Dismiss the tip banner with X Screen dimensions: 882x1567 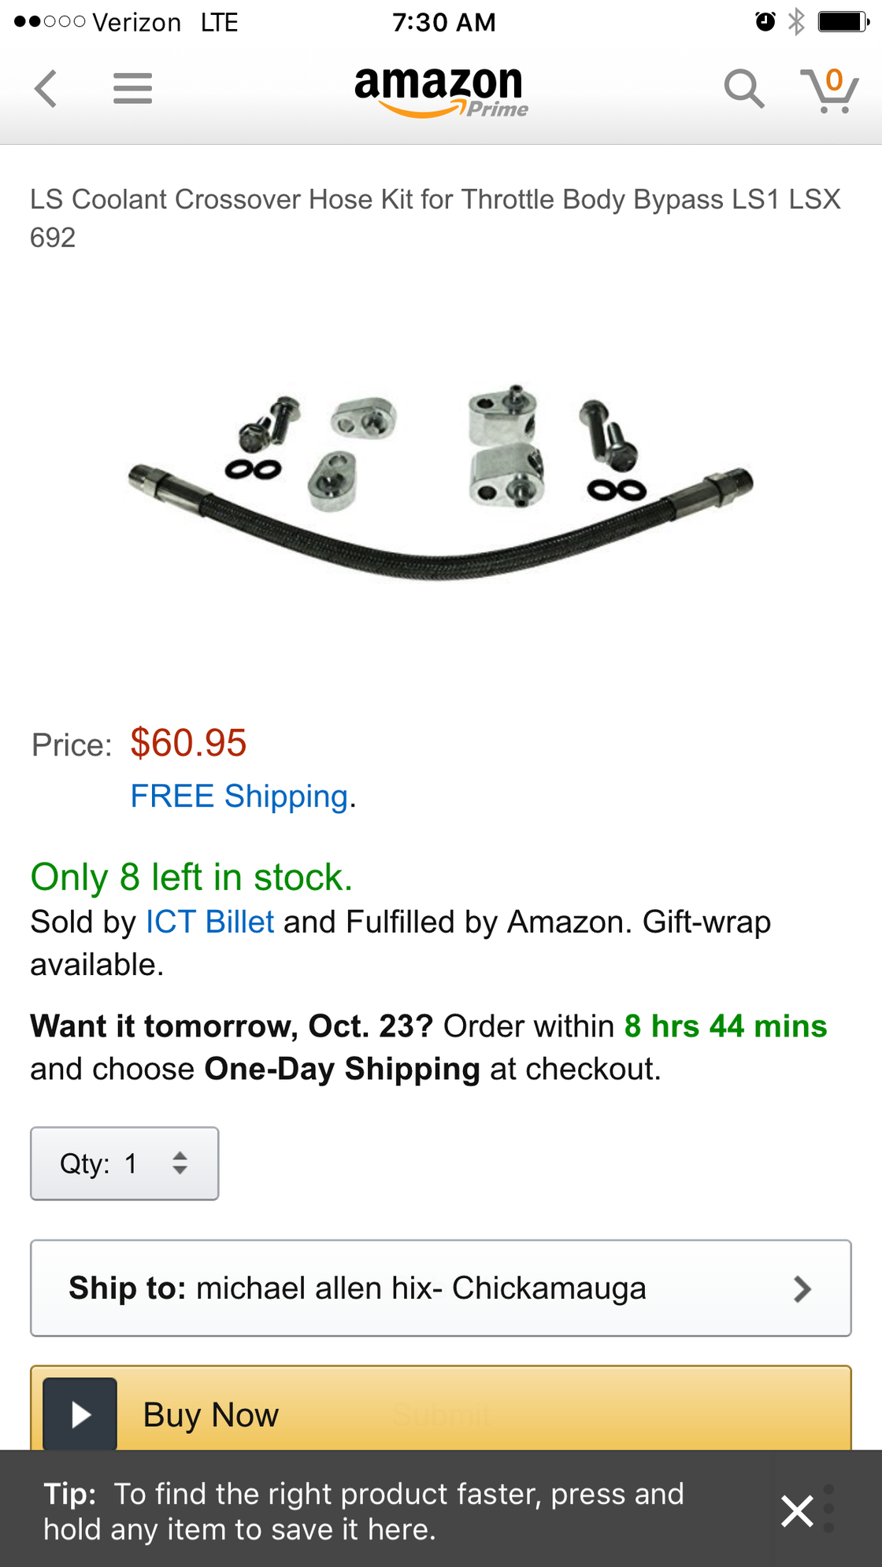[796, 1511]
